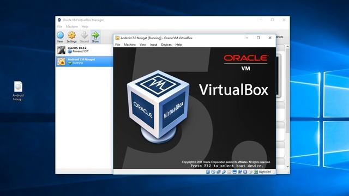Click mouse integration status bar icon
Viewport: 349px width, 196px height.
(250, 172)
